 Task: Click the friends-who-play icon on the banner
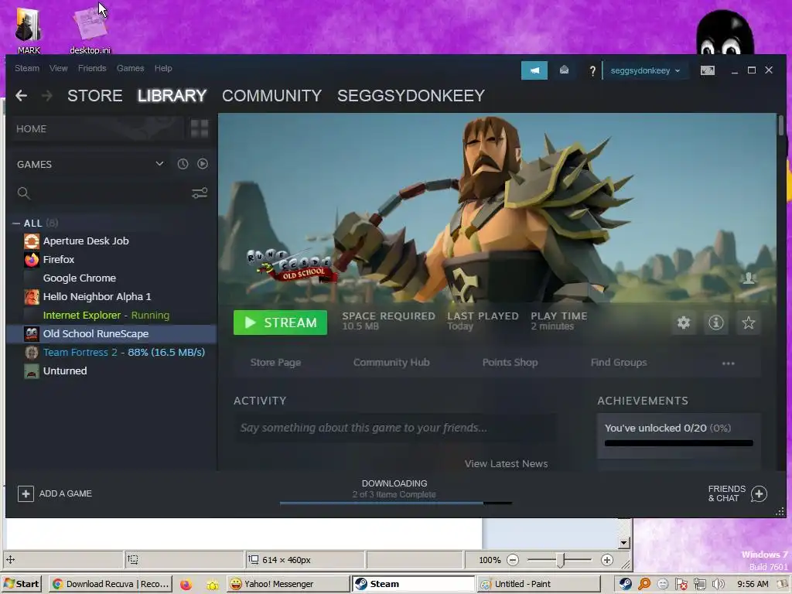[x=749, y=278]
